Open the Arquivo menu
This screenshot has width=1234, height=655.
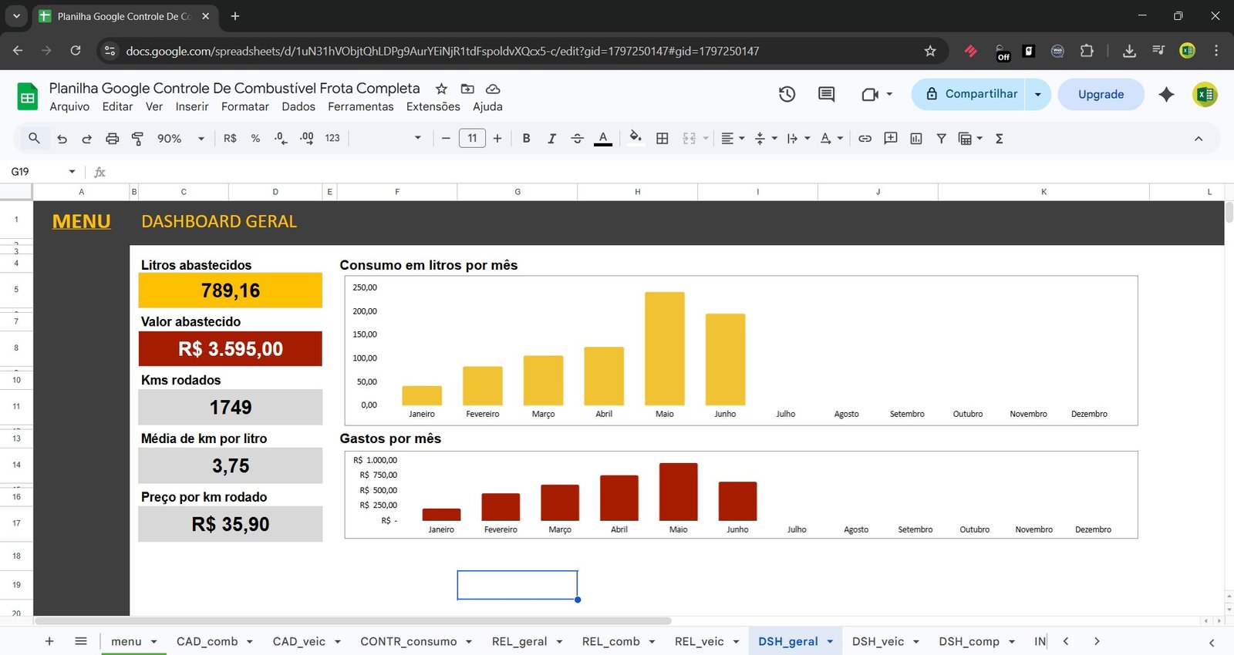point(69,107)
